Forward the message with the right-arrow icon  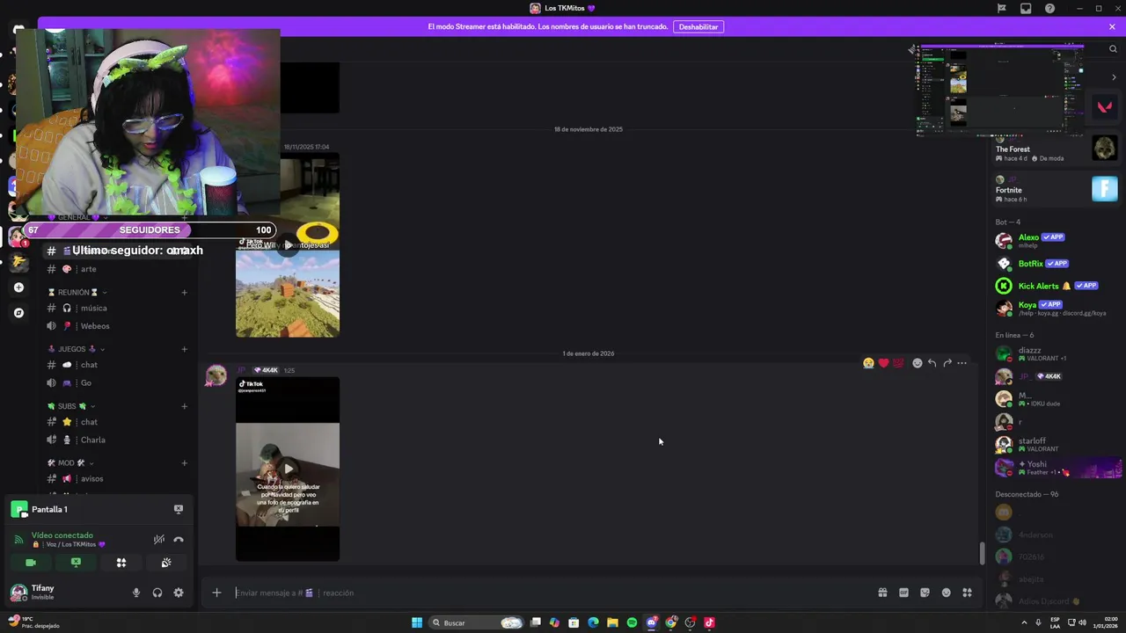coord(947,363)
